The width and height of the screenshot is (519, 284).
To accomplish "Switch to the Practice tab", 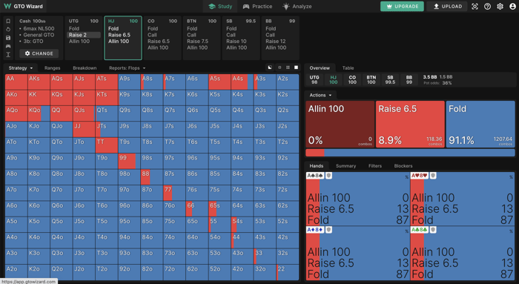I will coord(257,6).
